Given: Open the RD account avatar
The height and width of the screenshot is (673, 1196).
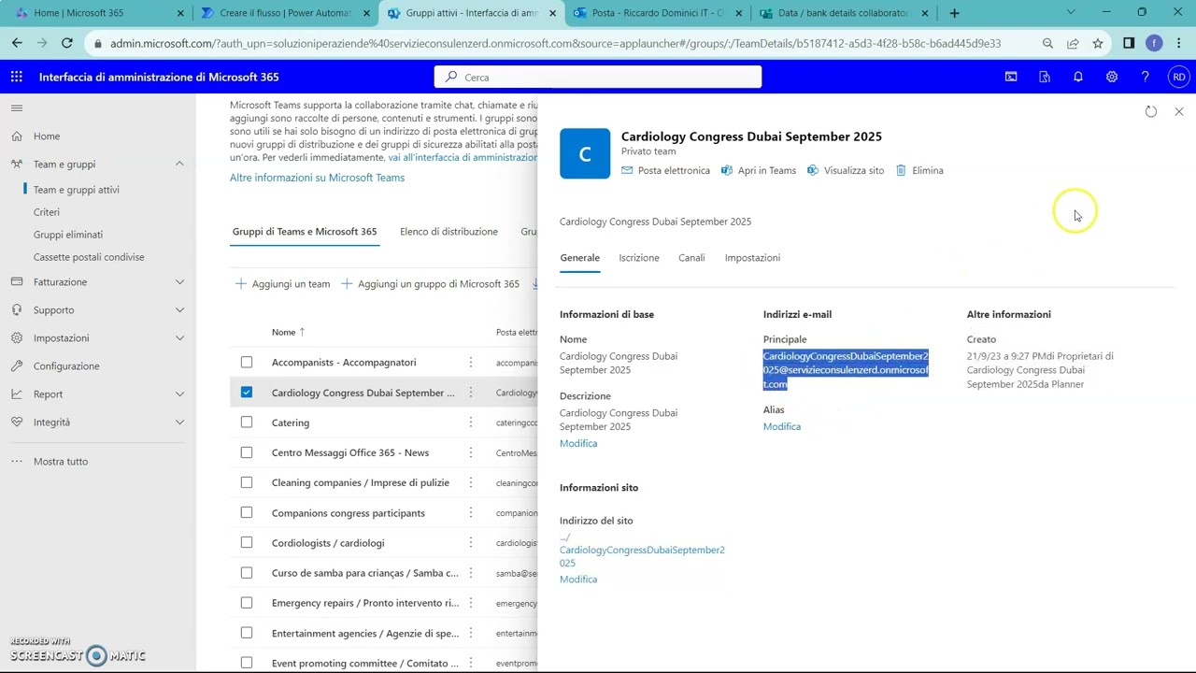Looking at the screenshot, I should (1179, 77).
